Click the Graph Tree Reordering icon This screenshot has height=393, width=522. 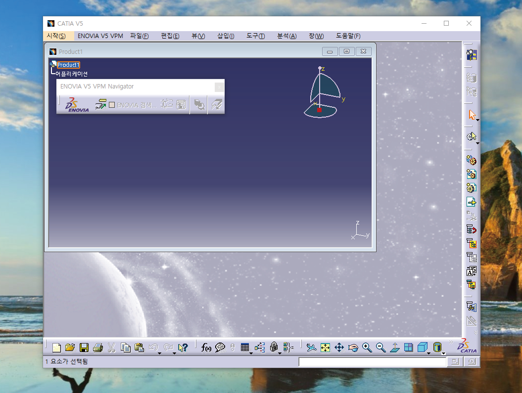click(472, 243)
